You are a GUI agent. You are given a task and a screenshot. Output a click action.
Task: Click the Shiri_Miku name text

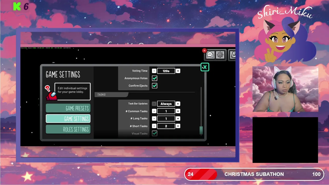[x=285, y=12]
